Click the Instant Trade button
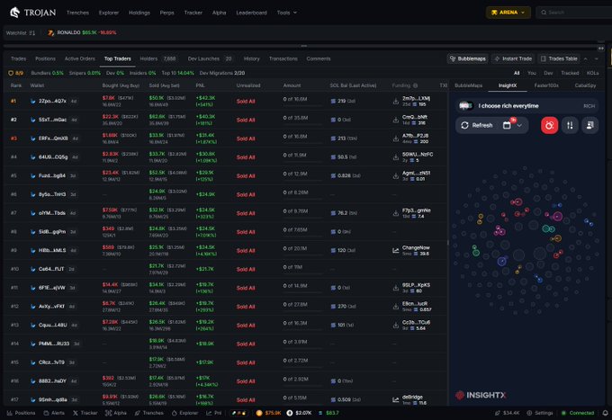The width and height of the screenshot is (612, 420). (513, 58)
